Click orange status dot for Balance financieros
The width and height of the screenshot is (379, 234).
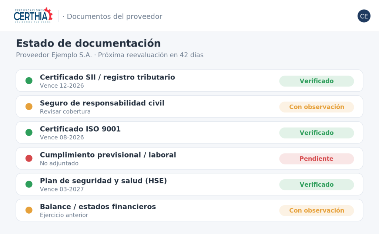point(29,210)
